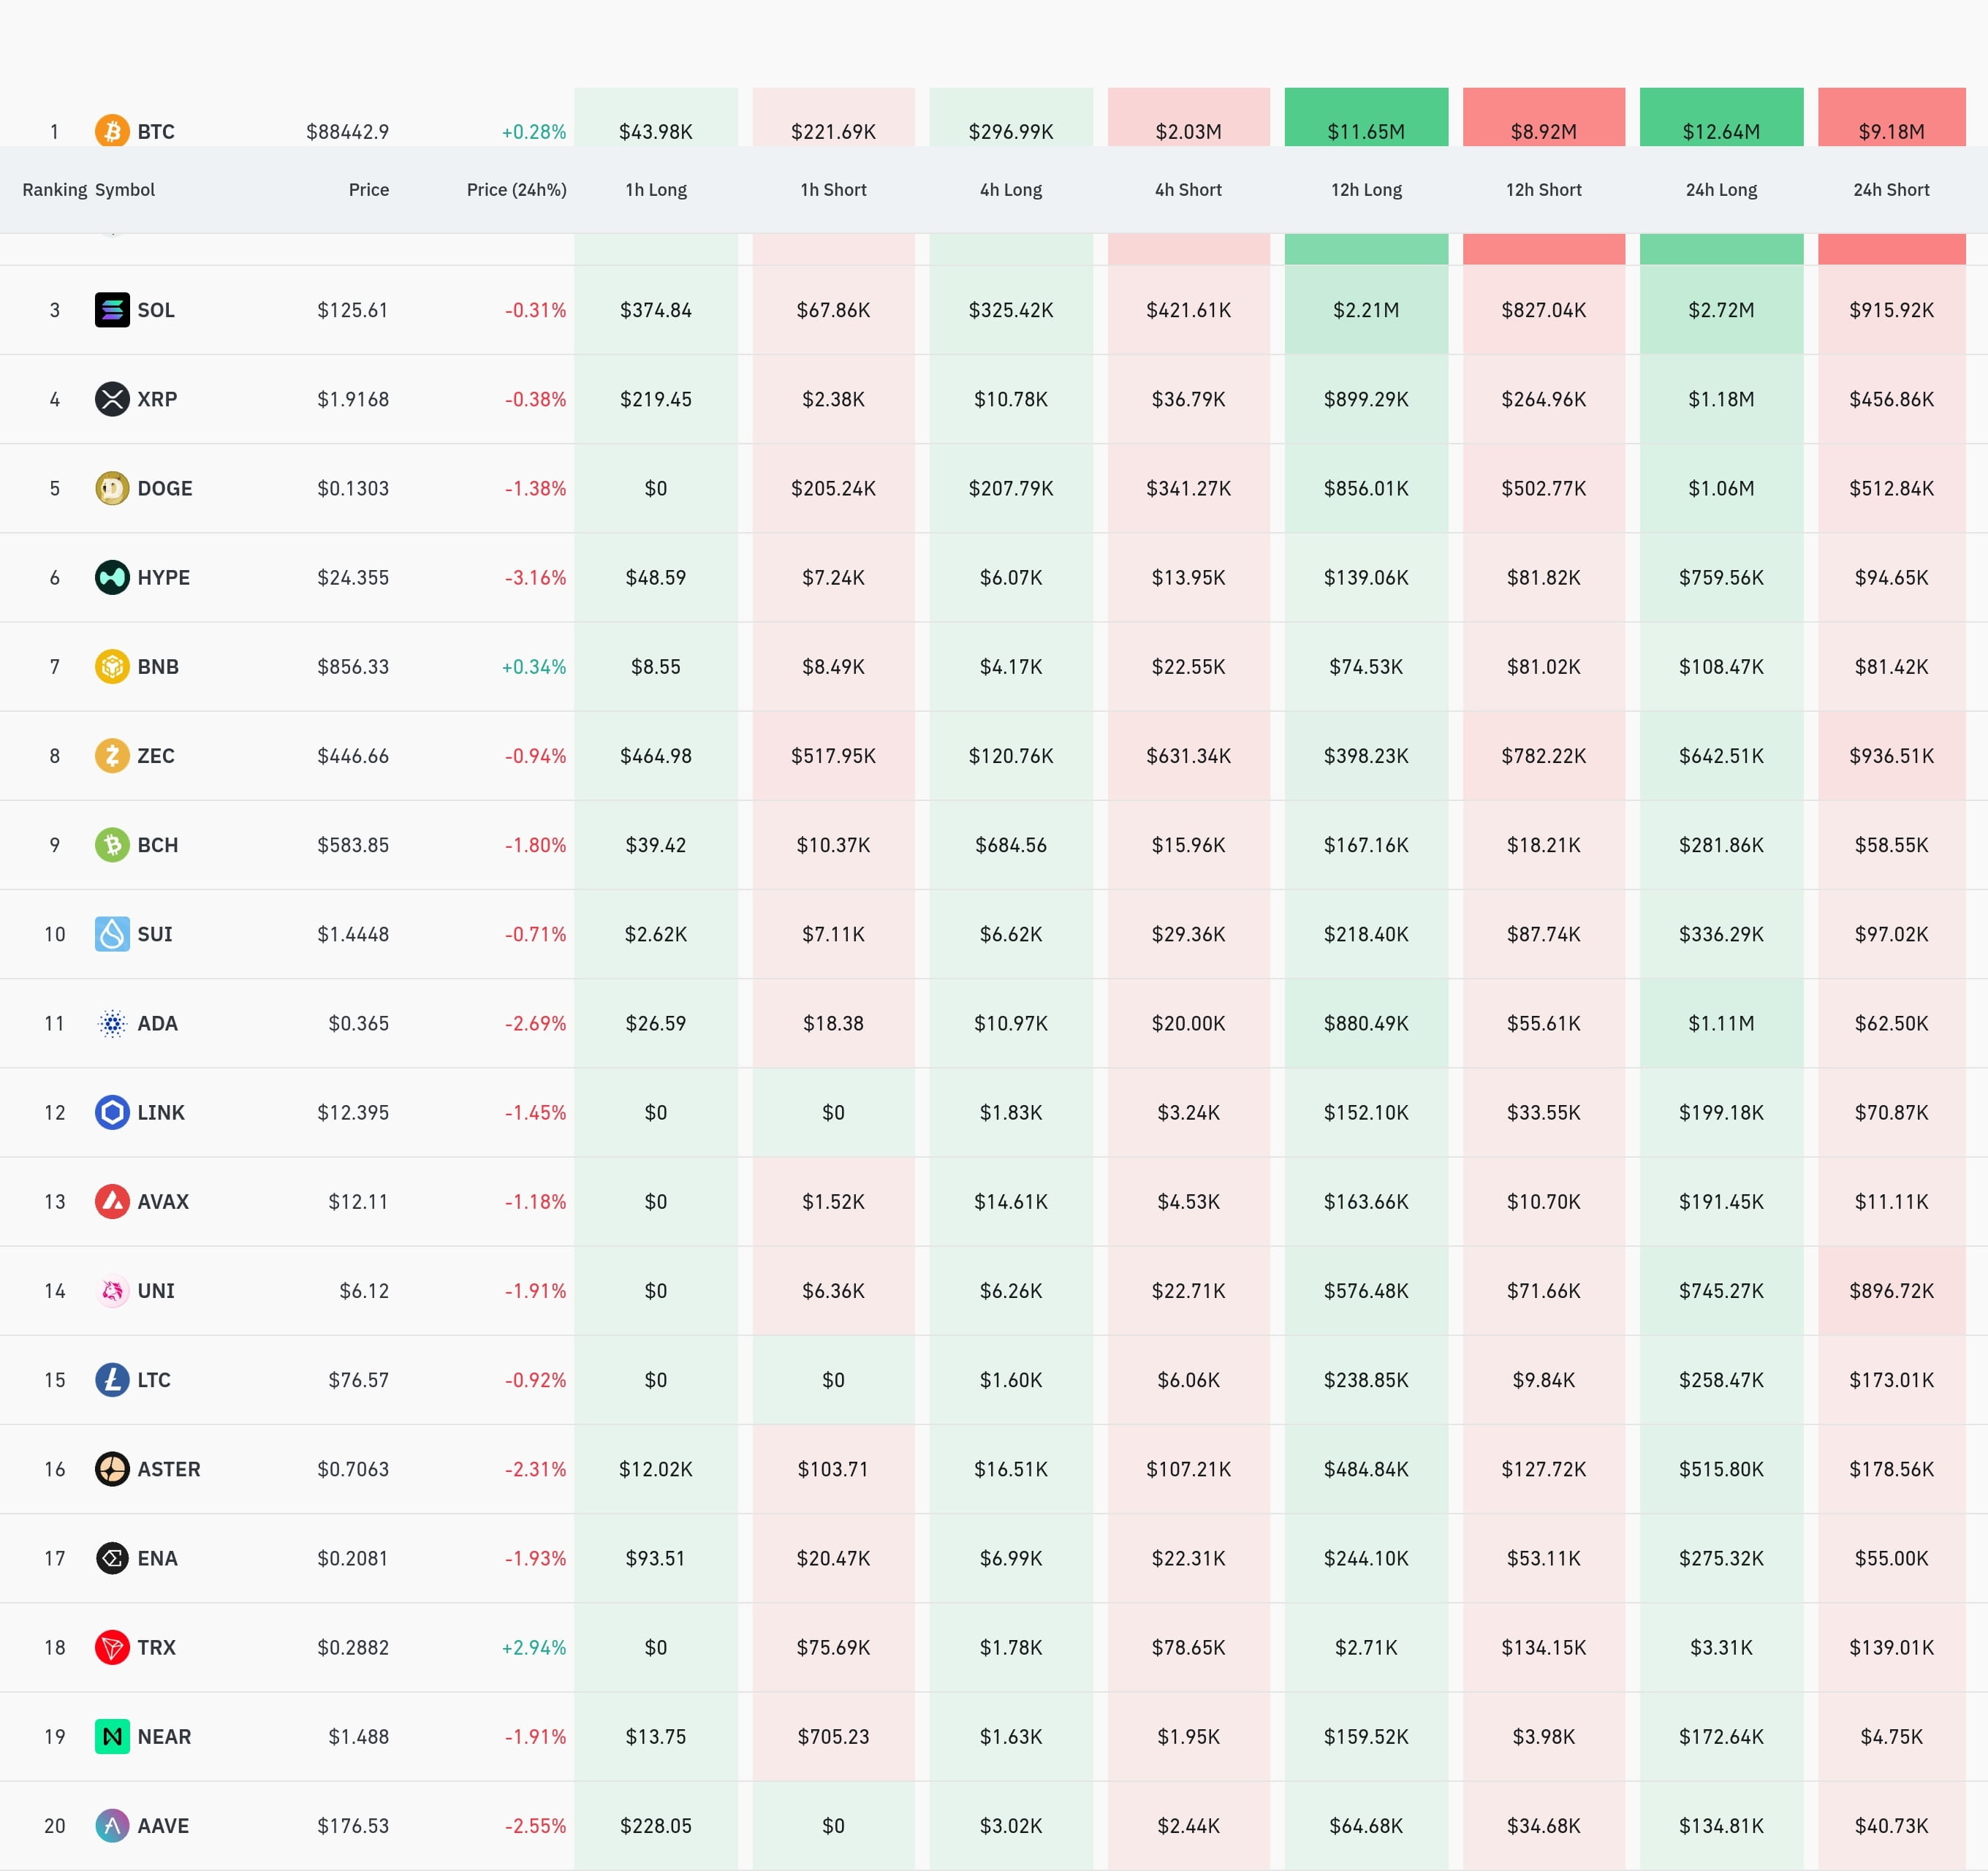
Task: Click the NEAR coin icon
Action: click(112, 1736)
